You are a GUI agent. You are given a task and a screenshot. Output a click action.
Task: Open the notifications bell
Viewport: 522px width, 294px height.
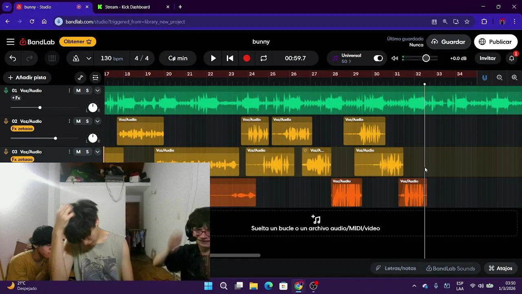point(512,58)
